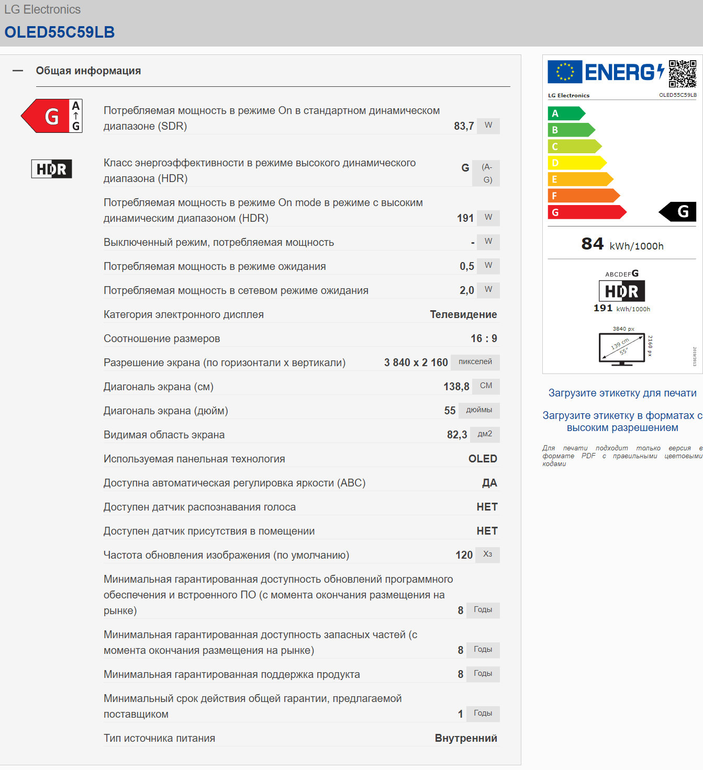Click the networked standby value 2,0
This screenshot has height=770, width=703.
467,290
